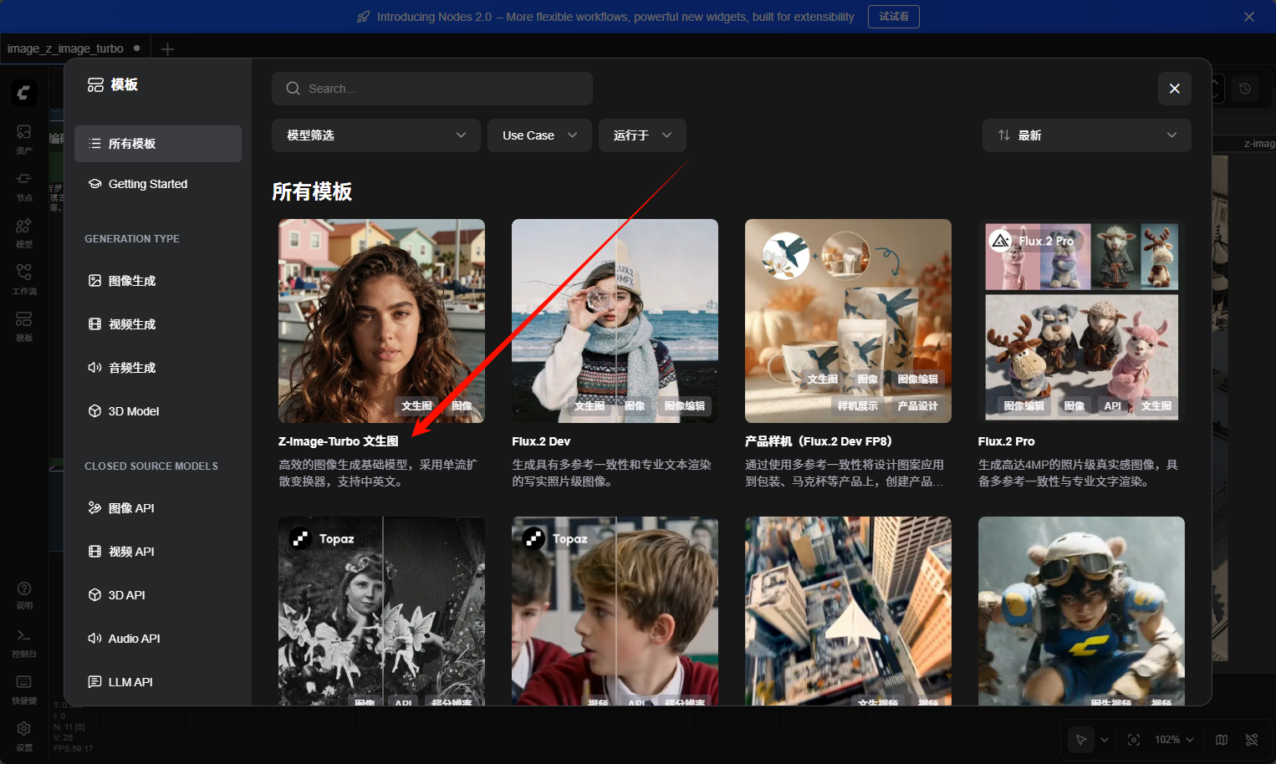This screenshot has width=1276, height=764.
Task: Click the 工作流 (Workflows) sidebar icon
Action: (23, 279)
